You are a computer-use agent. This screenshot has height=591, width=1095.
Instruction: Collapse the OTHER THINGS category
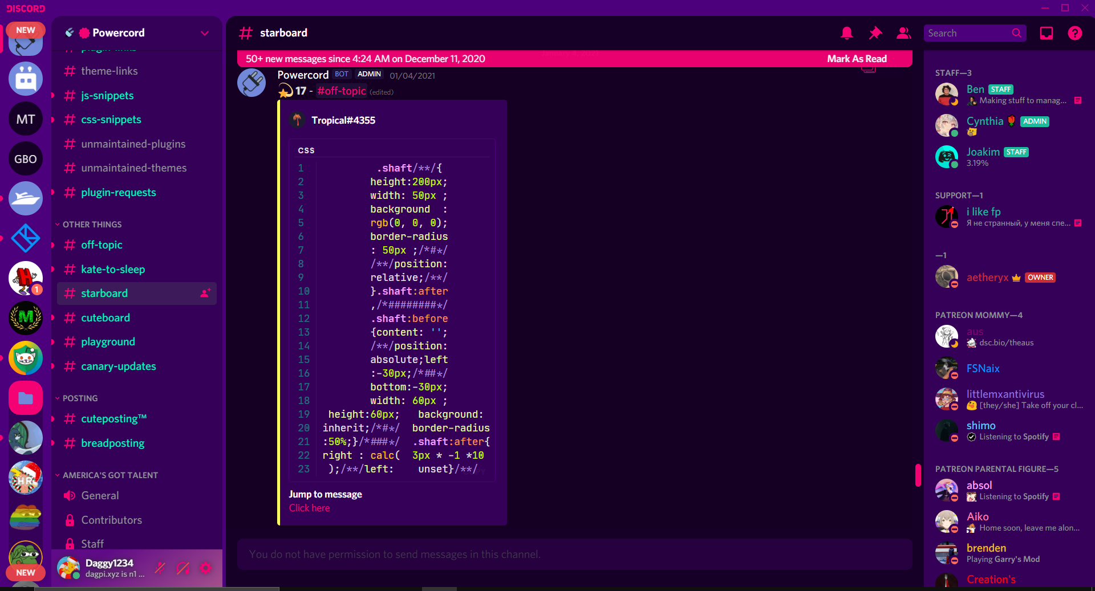pyautogui.click(x=92, y=225)
